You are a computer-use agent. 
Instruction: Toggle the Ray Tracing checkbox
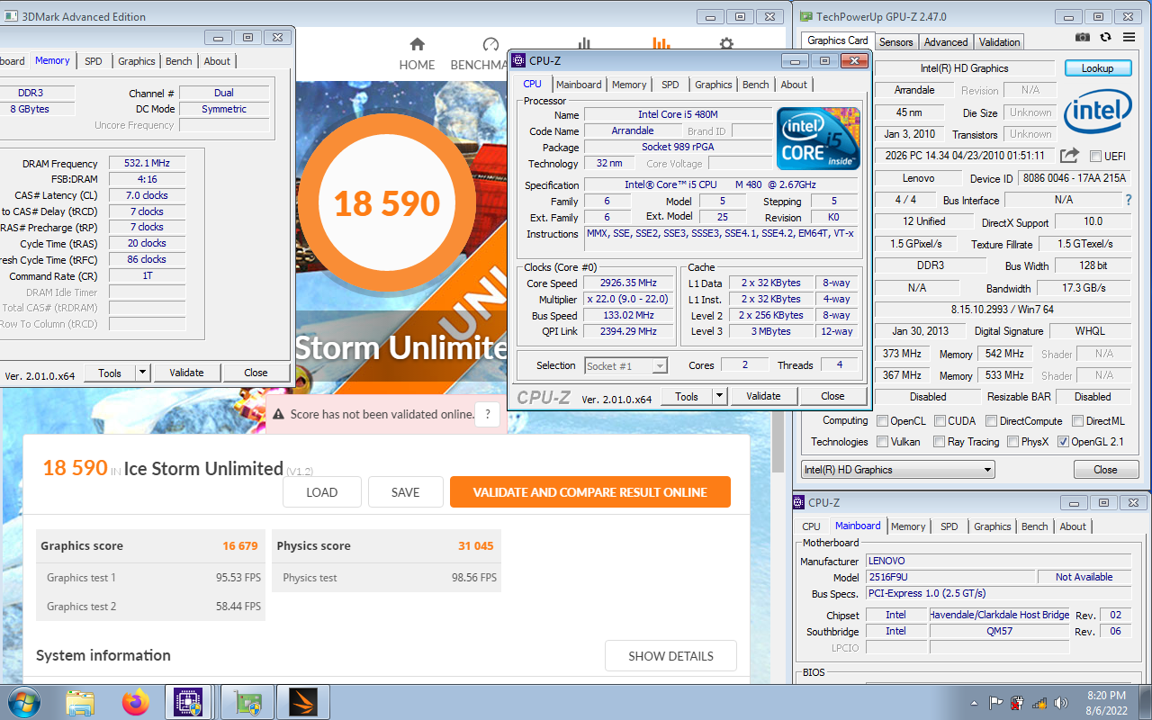940,442
